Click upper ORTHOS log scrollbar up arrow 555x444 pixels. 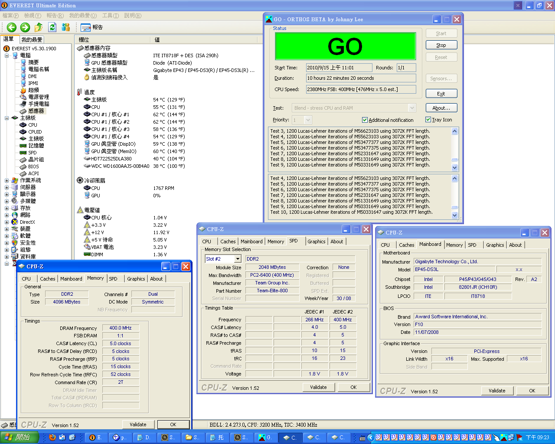[454, 131]
